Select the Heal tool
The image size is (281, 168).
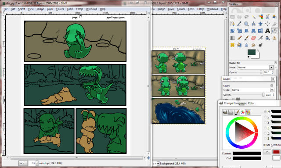[232, 45]
